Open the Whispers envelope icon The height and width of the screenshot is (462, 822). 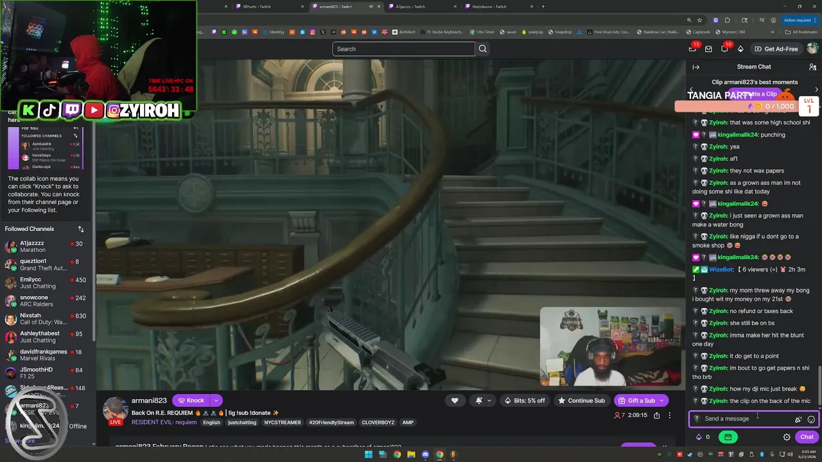(x=708, y=49)
